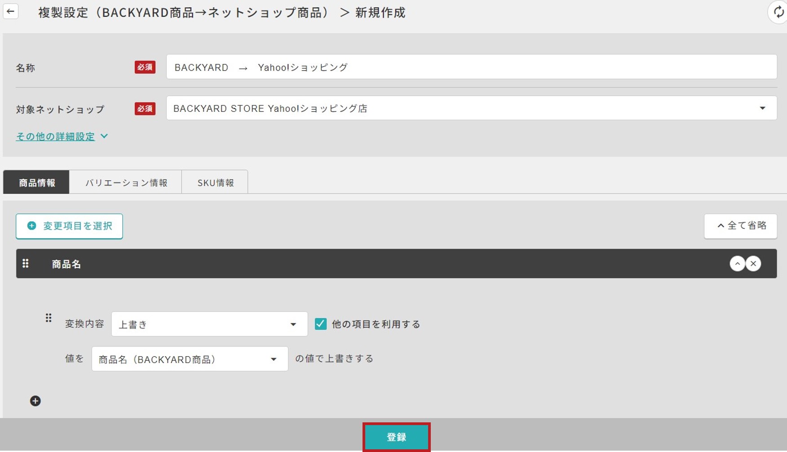Click 変更項目を選択 button
The image size is (787, 452).
coord(69,226)
